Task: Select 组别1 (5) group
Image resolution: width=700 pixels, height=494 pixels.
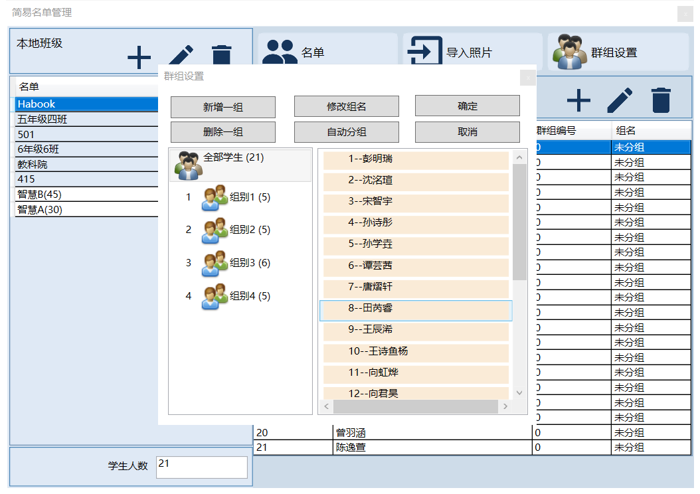Action: tap(250, 197)
